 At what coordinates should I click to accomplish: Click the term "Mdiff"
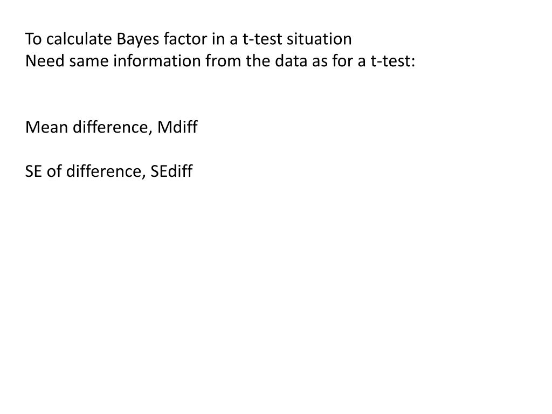click(x=177, y=127)
